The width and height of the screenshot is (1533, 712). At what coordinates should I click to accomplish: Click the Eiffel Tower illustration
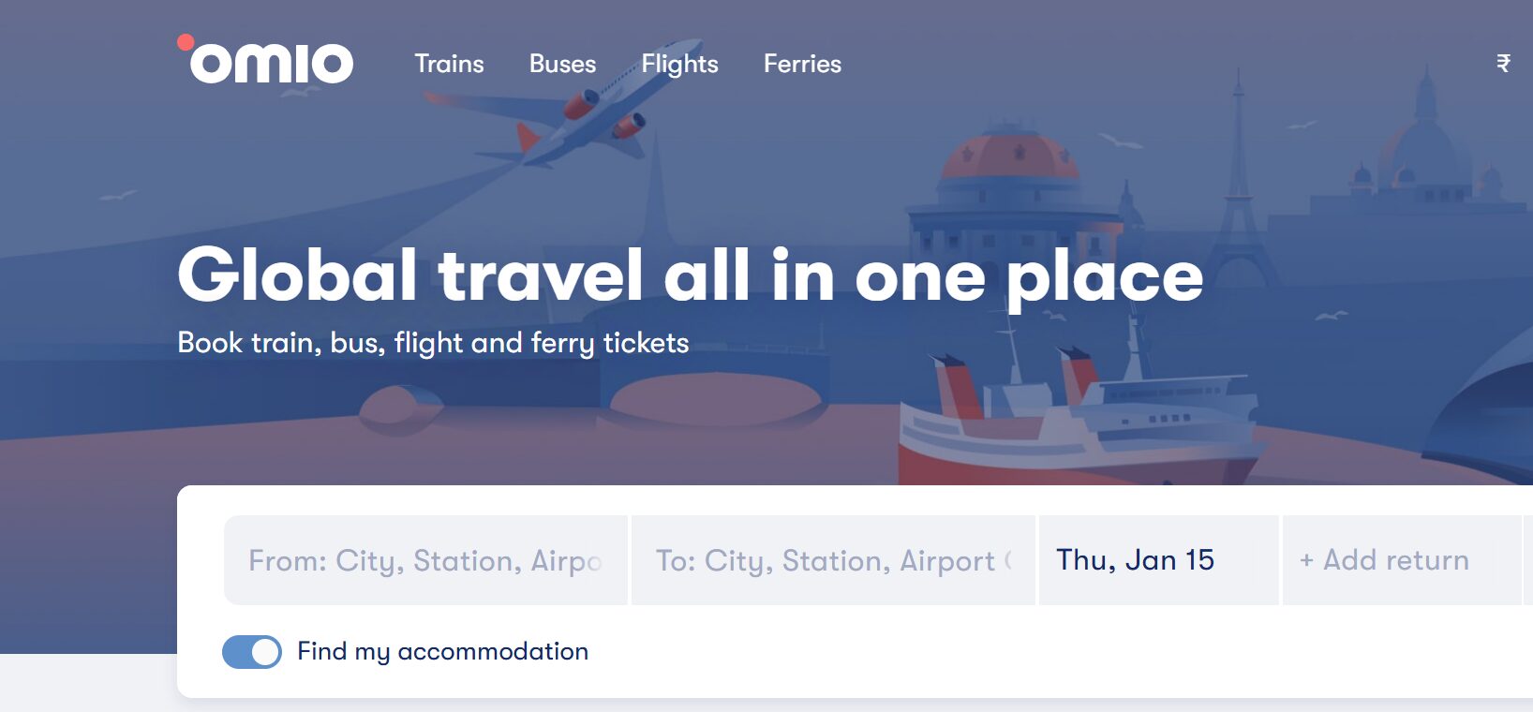(1239, 187)
